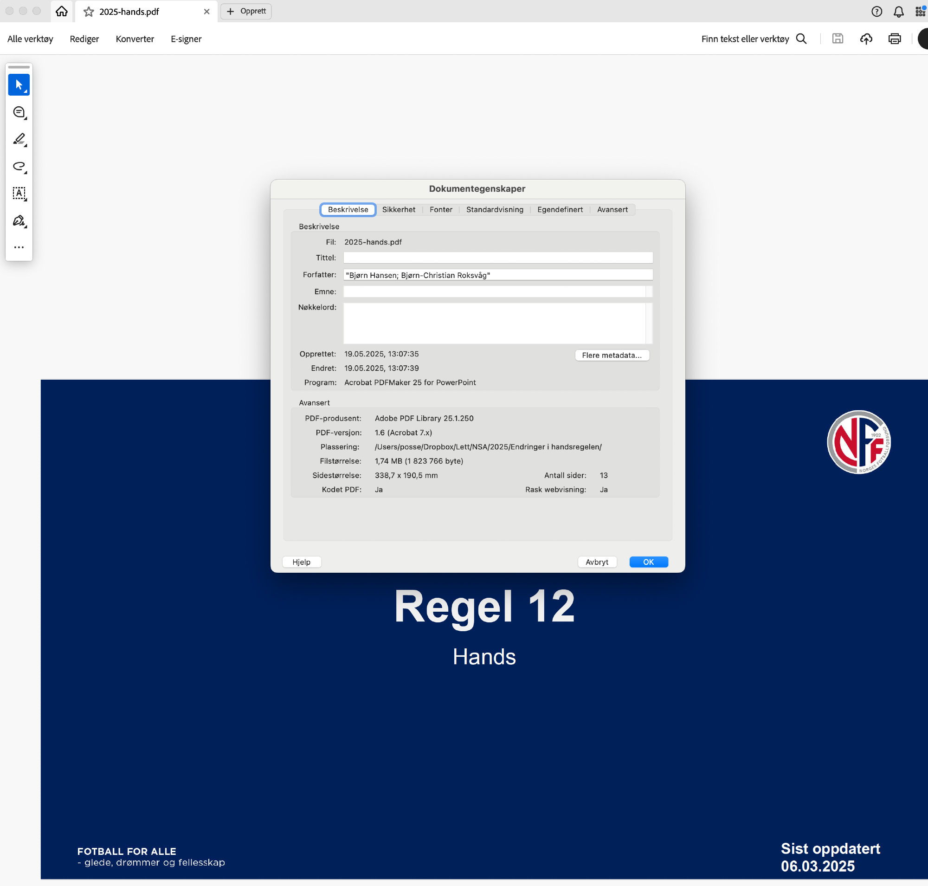This screenshot has width=928, height=886.
Task: Select the highlighter pen tool
Action: [x=19, y=139]
